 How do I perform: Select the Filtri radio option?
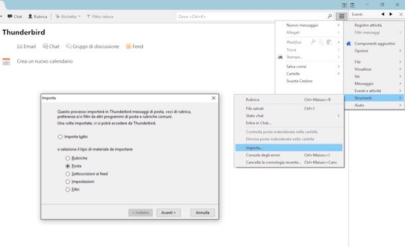(68, 189)
